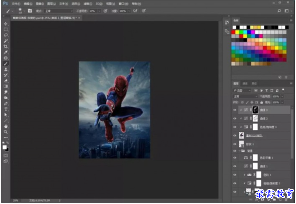Select the Pen tool

tap(6, 104)
